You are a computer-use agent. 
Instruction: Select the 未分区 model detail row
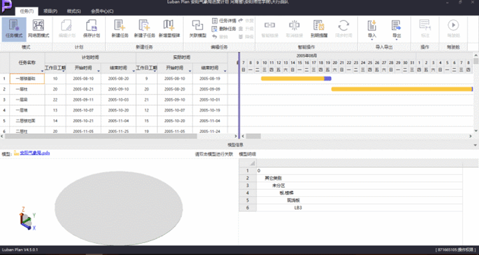[359, 185]
